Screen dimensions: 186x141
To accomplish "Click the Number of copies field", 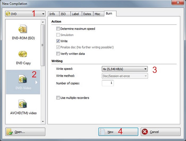I will 108,83.
